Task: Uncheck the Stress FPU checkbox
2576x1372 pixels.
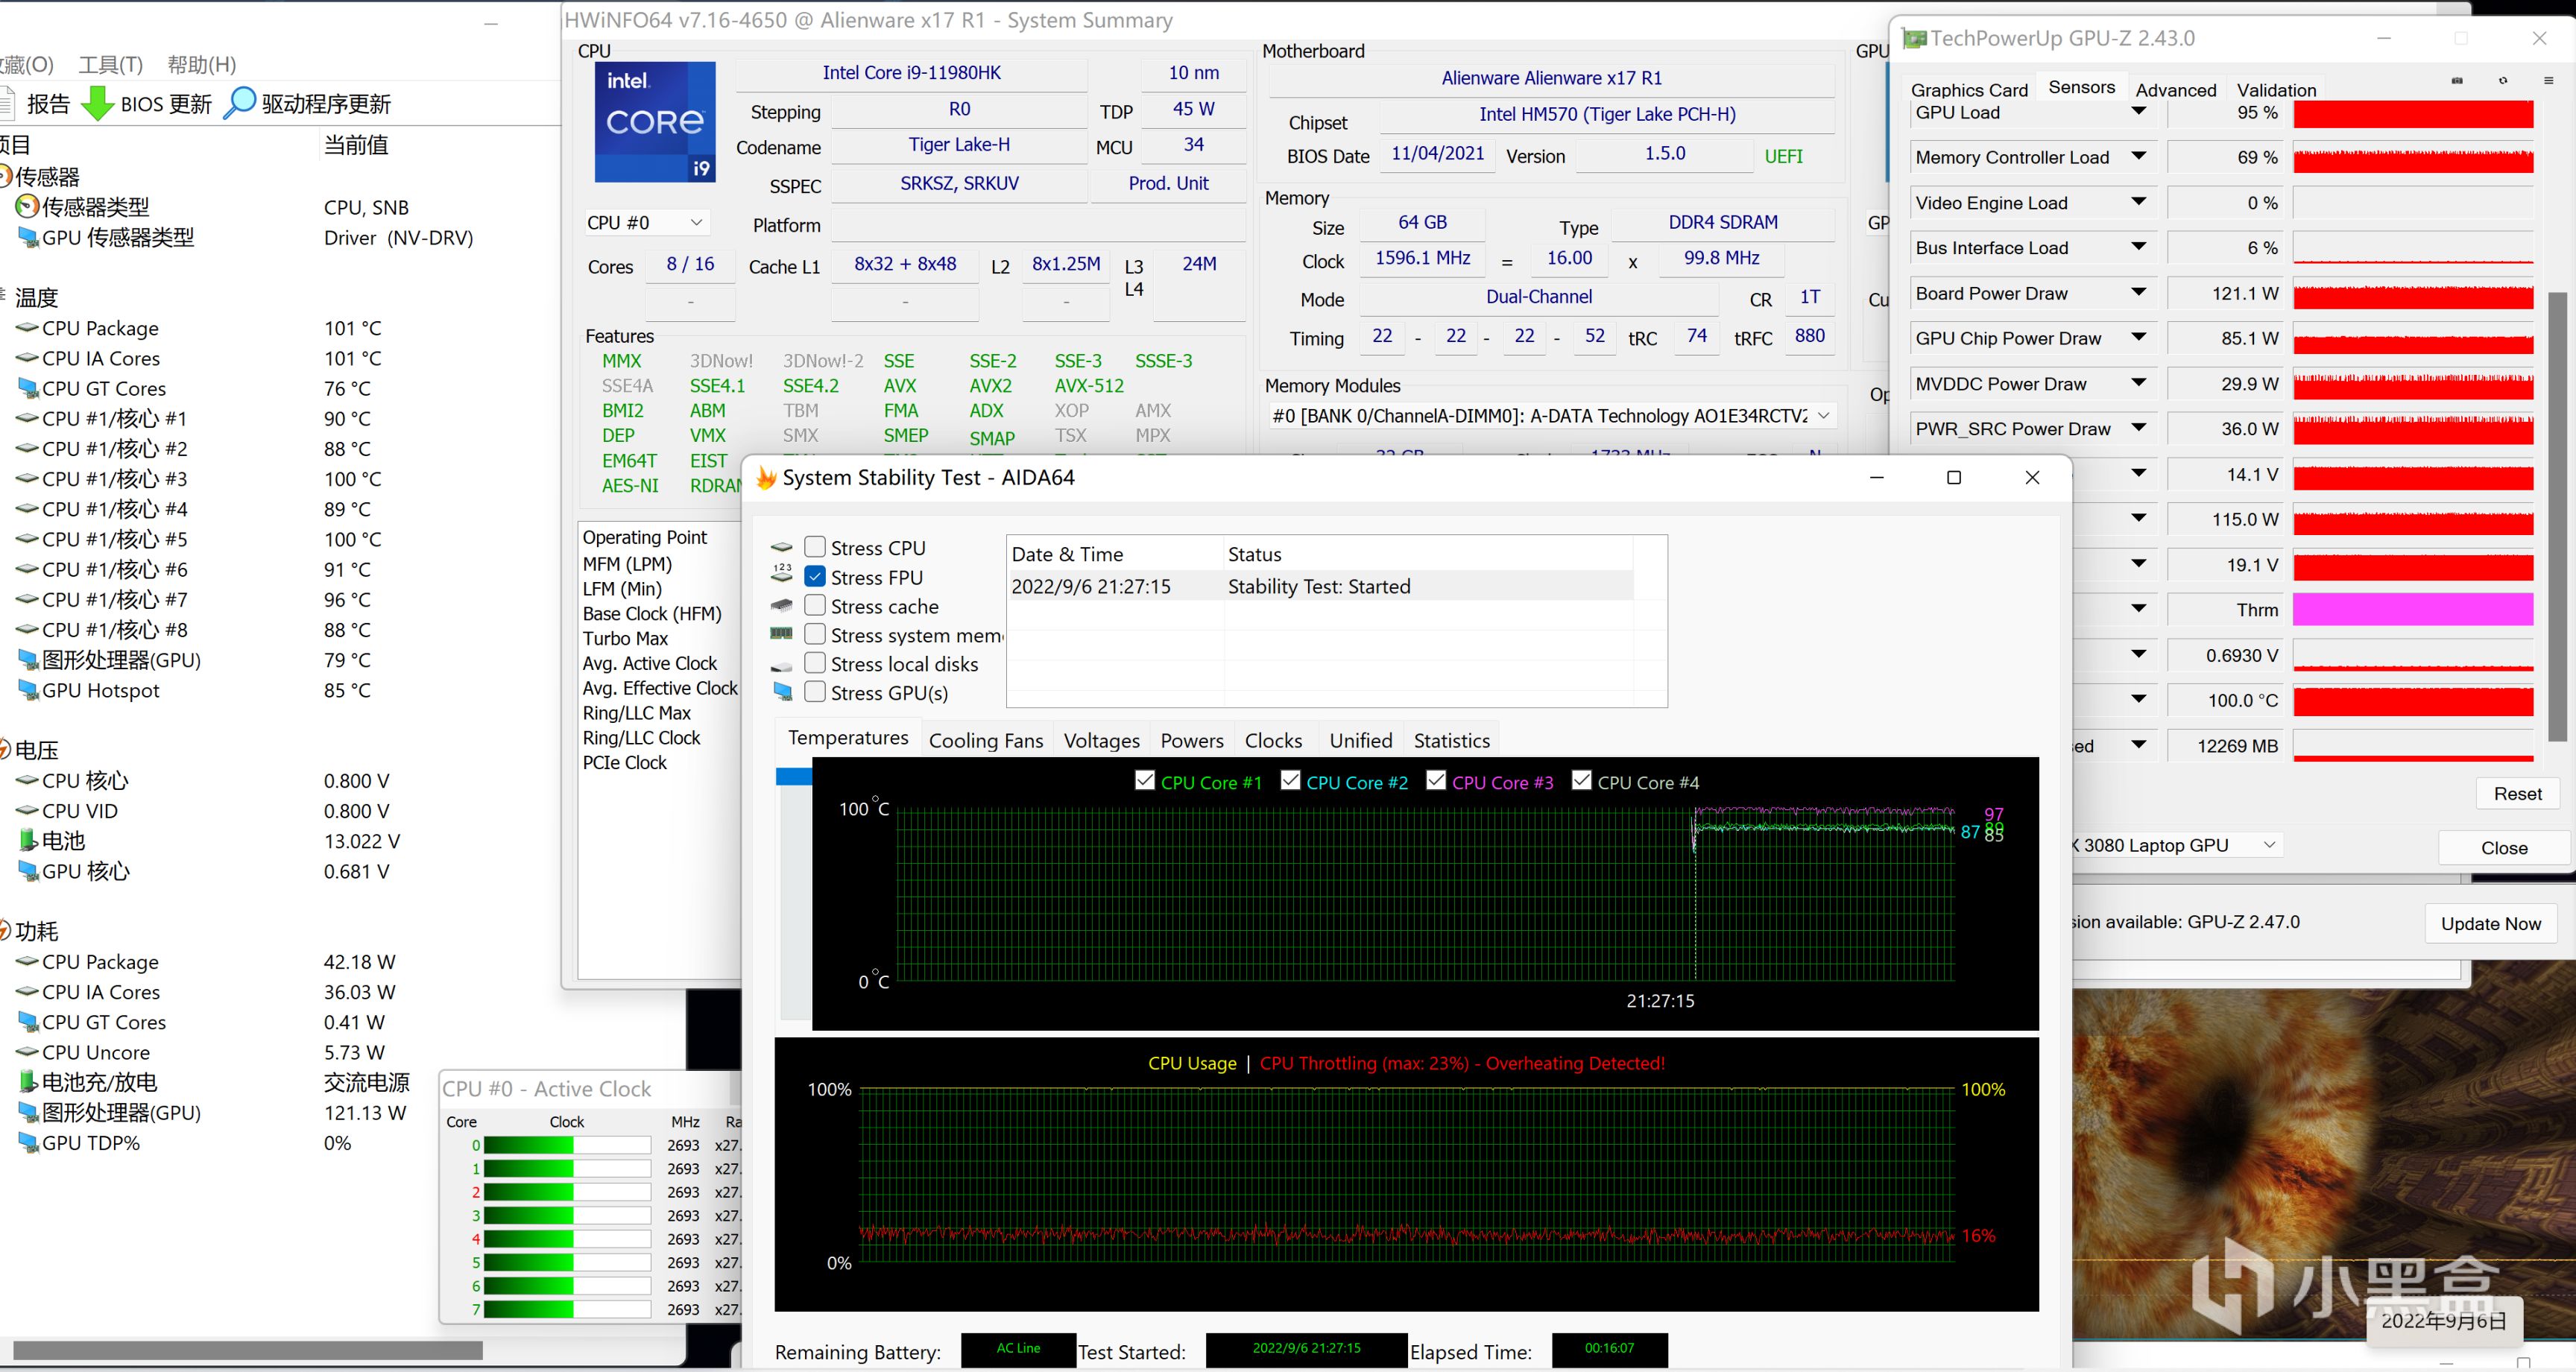Action: coord(815,577)
